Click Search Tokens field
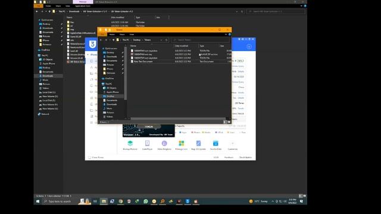 (201, 40)
